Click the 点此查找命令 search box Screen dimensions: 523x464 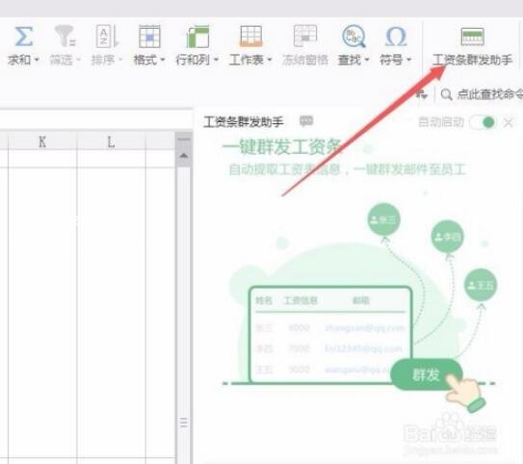(482, 94)
